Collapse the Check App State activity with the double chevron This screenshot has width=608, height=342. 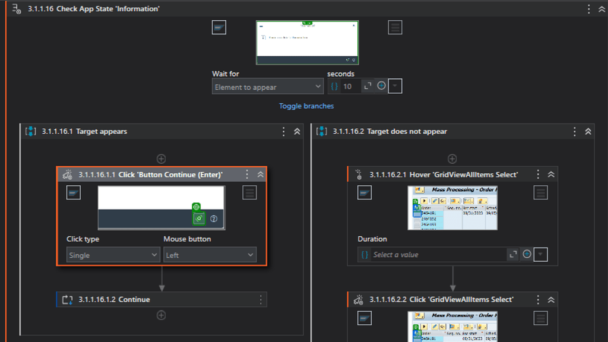point(602,8)
